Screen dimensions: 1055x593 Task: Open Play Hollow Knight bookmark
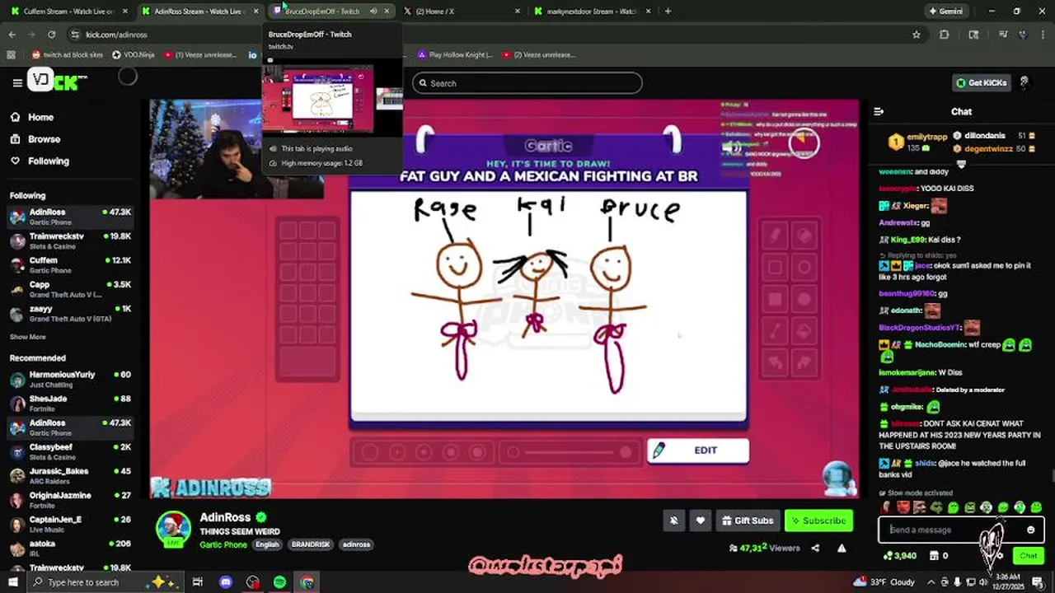[x=455, y=55]
